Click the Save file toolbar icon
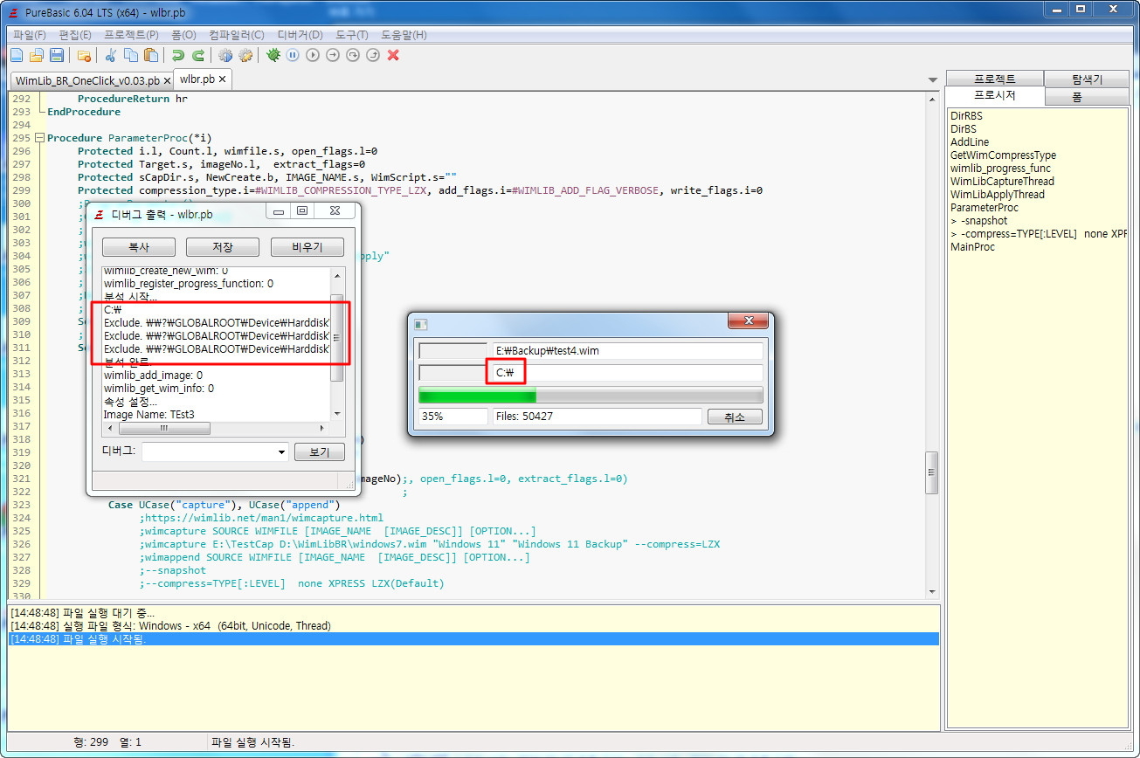This screenshot has width=1140, height=758. 56,55
